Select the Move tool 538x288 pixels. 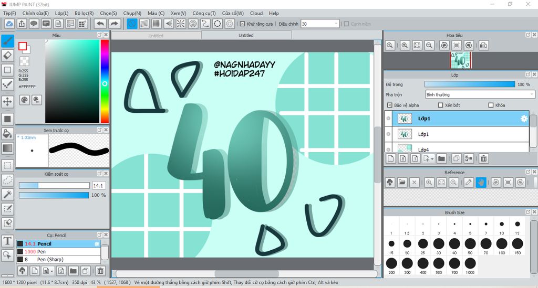(x=7, y=101)
